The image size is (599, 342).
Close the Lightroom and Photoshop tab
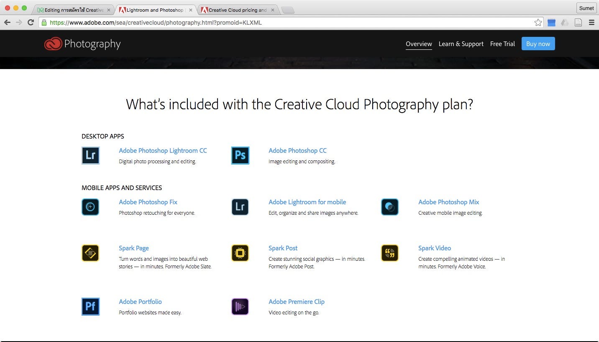190,10
